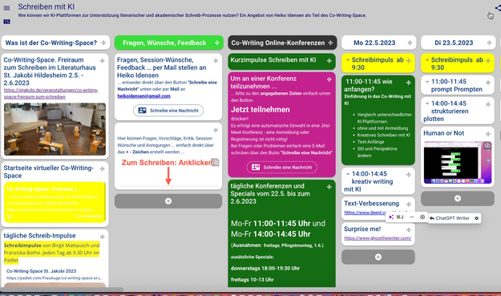Screen dimensions: 501x296
Task: Click move handle of 'tägliche Schreib-Impulse' card
Action: tap(103, 237)
